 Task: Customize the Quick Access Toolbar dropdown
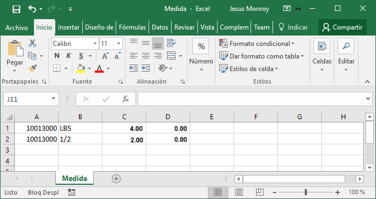click(x=70, y=9)
